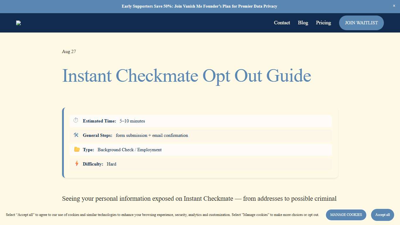The width and height of the screenshot is (400, 225).
Task: Select the orange bolt next to Hard difficulty
Action: click(x=76, y=163)
